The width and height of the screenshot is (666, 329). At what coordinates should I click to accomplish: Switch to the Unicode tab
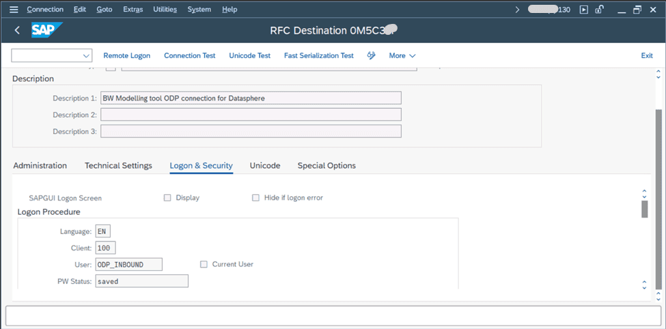(x=265, y=166)
